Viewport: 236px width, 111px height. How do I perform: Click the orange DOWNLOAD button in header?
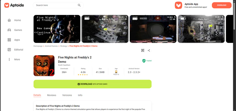[222, 5]
